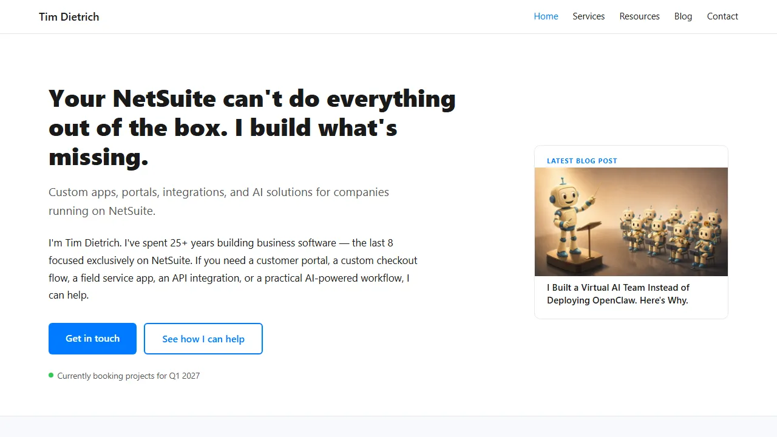
Task: Open the Virtual AI Team blog title
Action: tap(618, 294)
